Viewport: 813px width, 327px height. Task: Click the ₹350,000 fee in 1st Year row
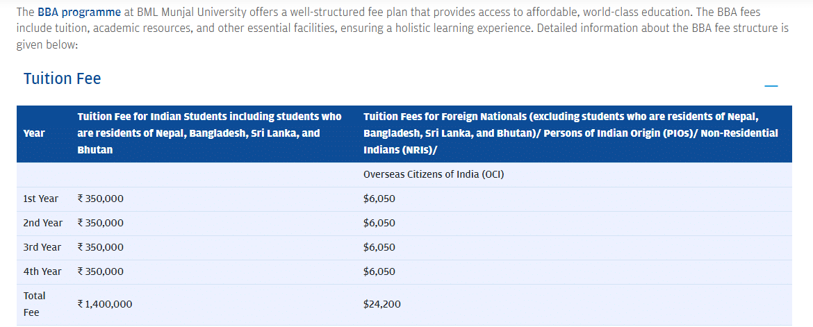pyautogui.click(x=101, y=199)
